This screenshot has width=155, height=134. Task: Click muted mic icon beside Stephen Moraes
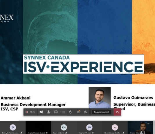pyautogui.click(x=93, y=133)
